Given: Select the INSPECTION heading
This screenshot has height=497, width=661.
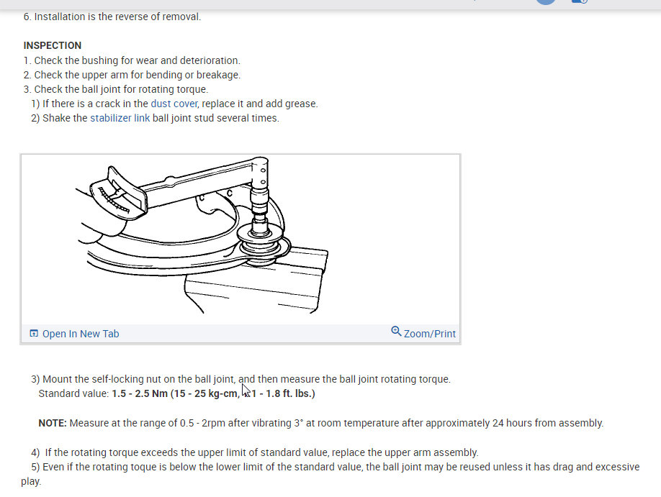Looking at the screenshot, I should 53,45.
